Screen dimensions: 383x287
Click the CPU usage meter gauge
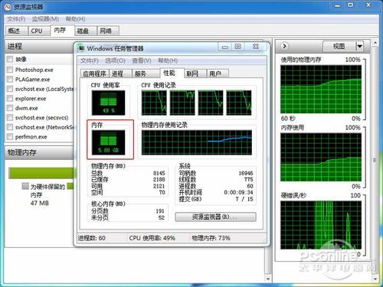pos(108,103)
